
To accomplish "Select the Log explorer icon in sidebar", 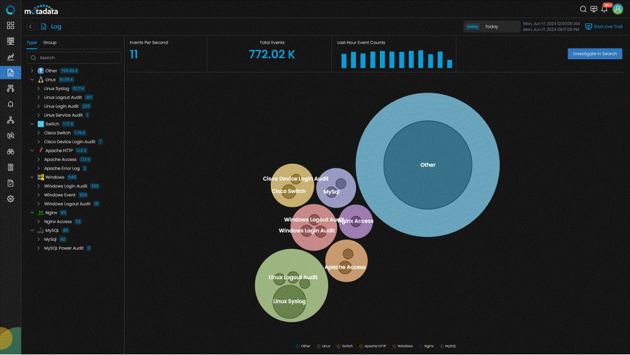I will point(11,73).
